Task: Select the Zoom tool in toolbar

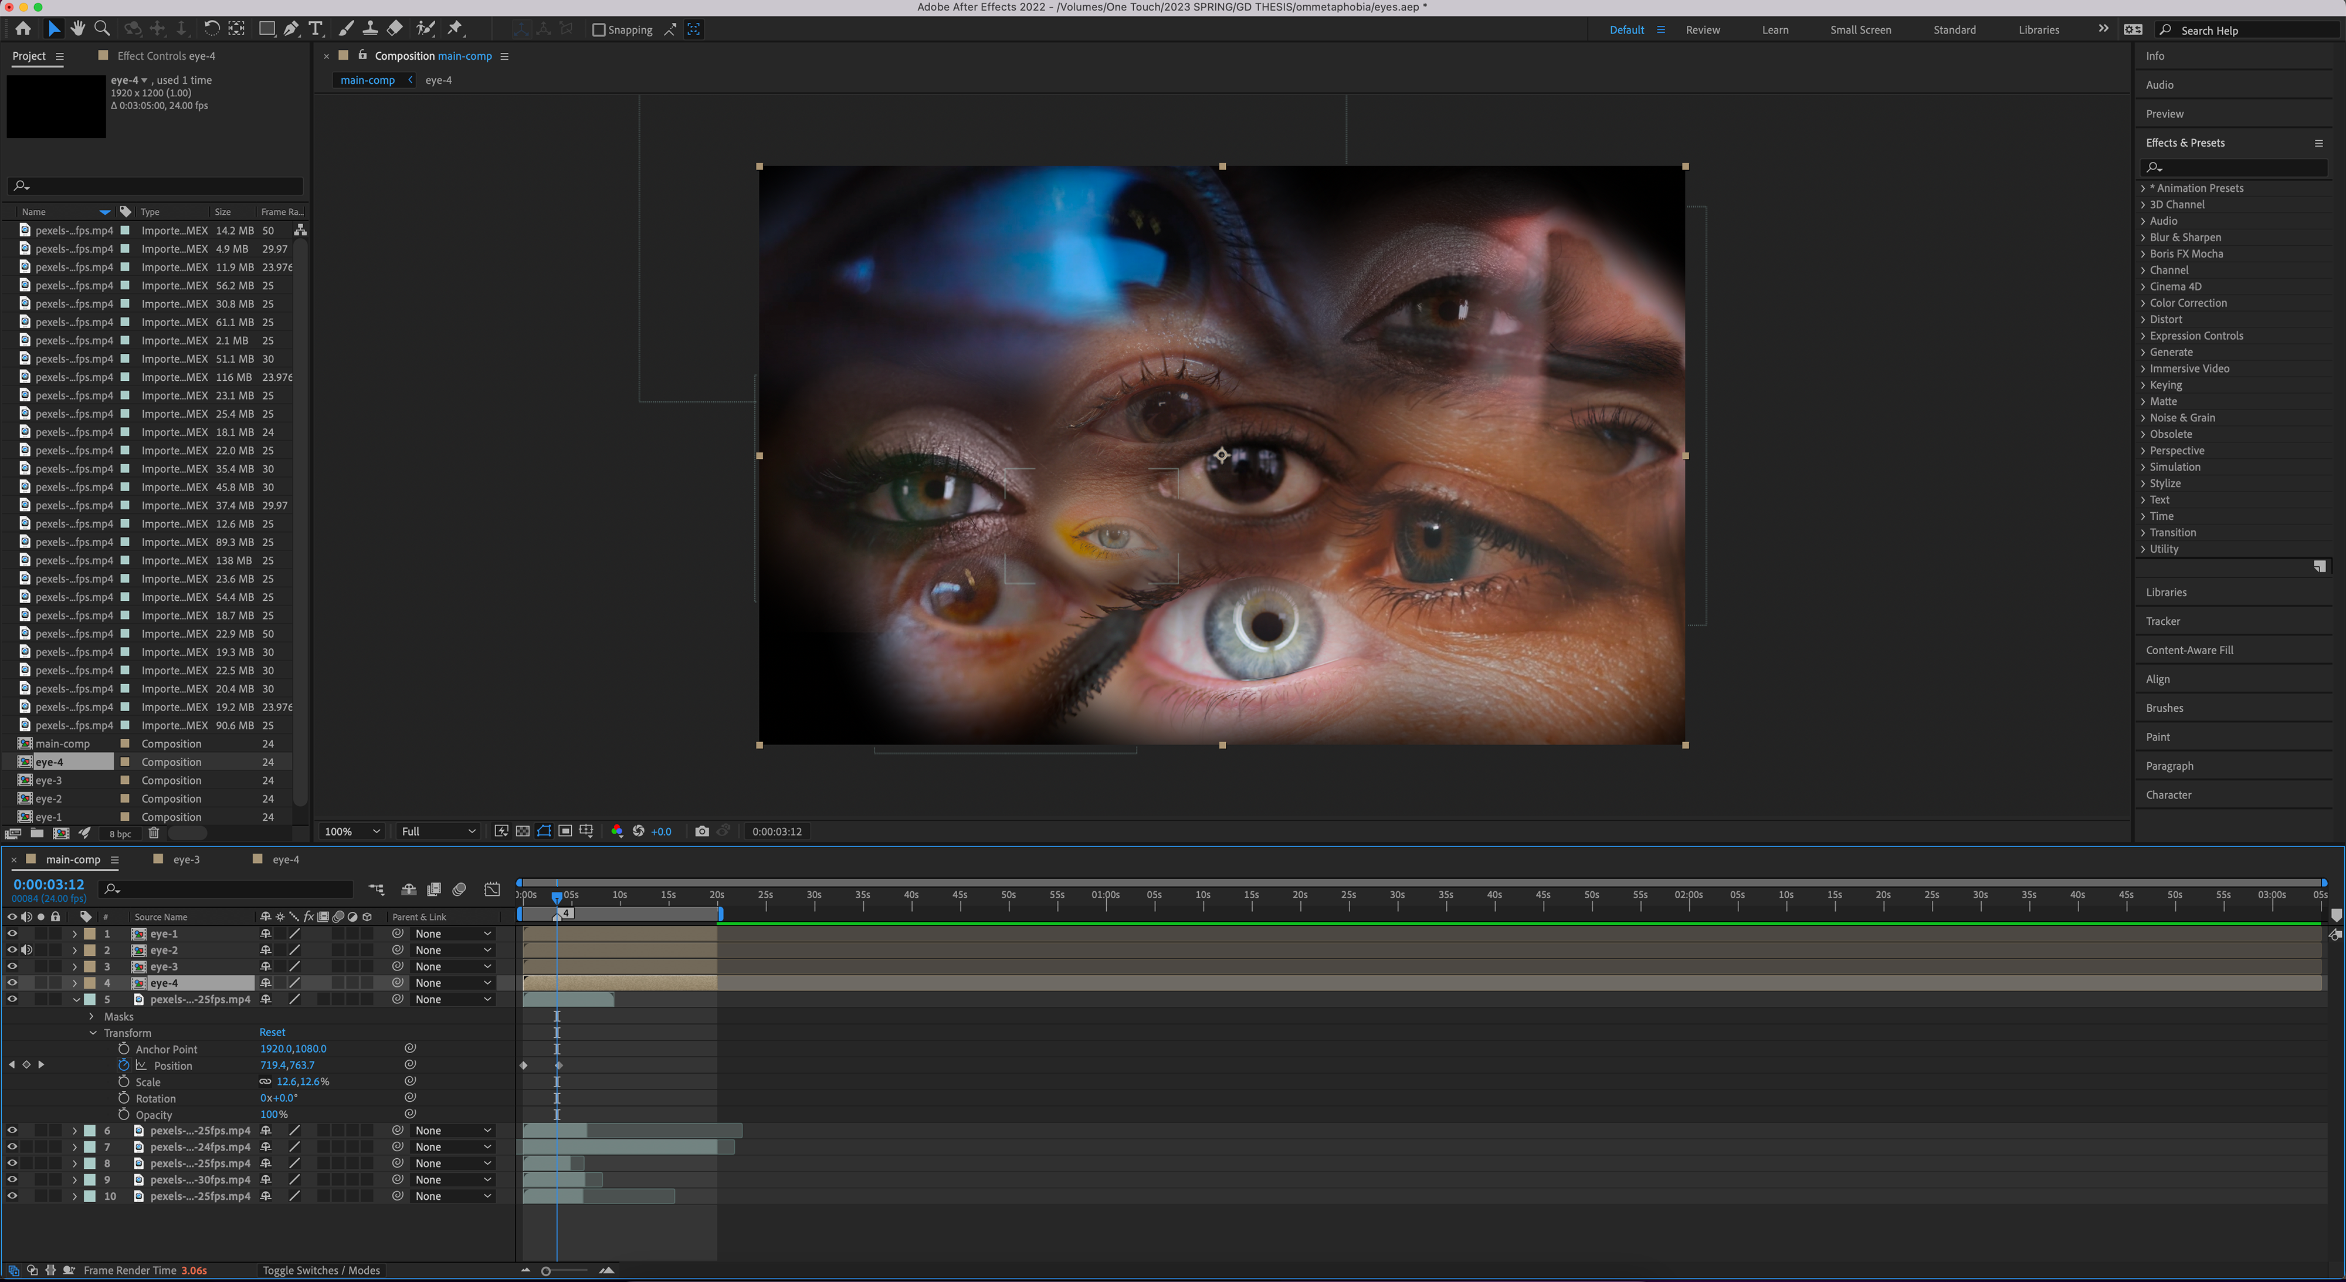Action: coord(102,29)
